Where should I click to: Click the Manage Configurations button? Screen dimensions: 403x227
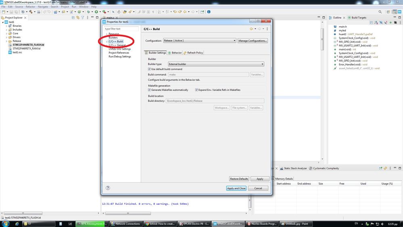point(253,41)
